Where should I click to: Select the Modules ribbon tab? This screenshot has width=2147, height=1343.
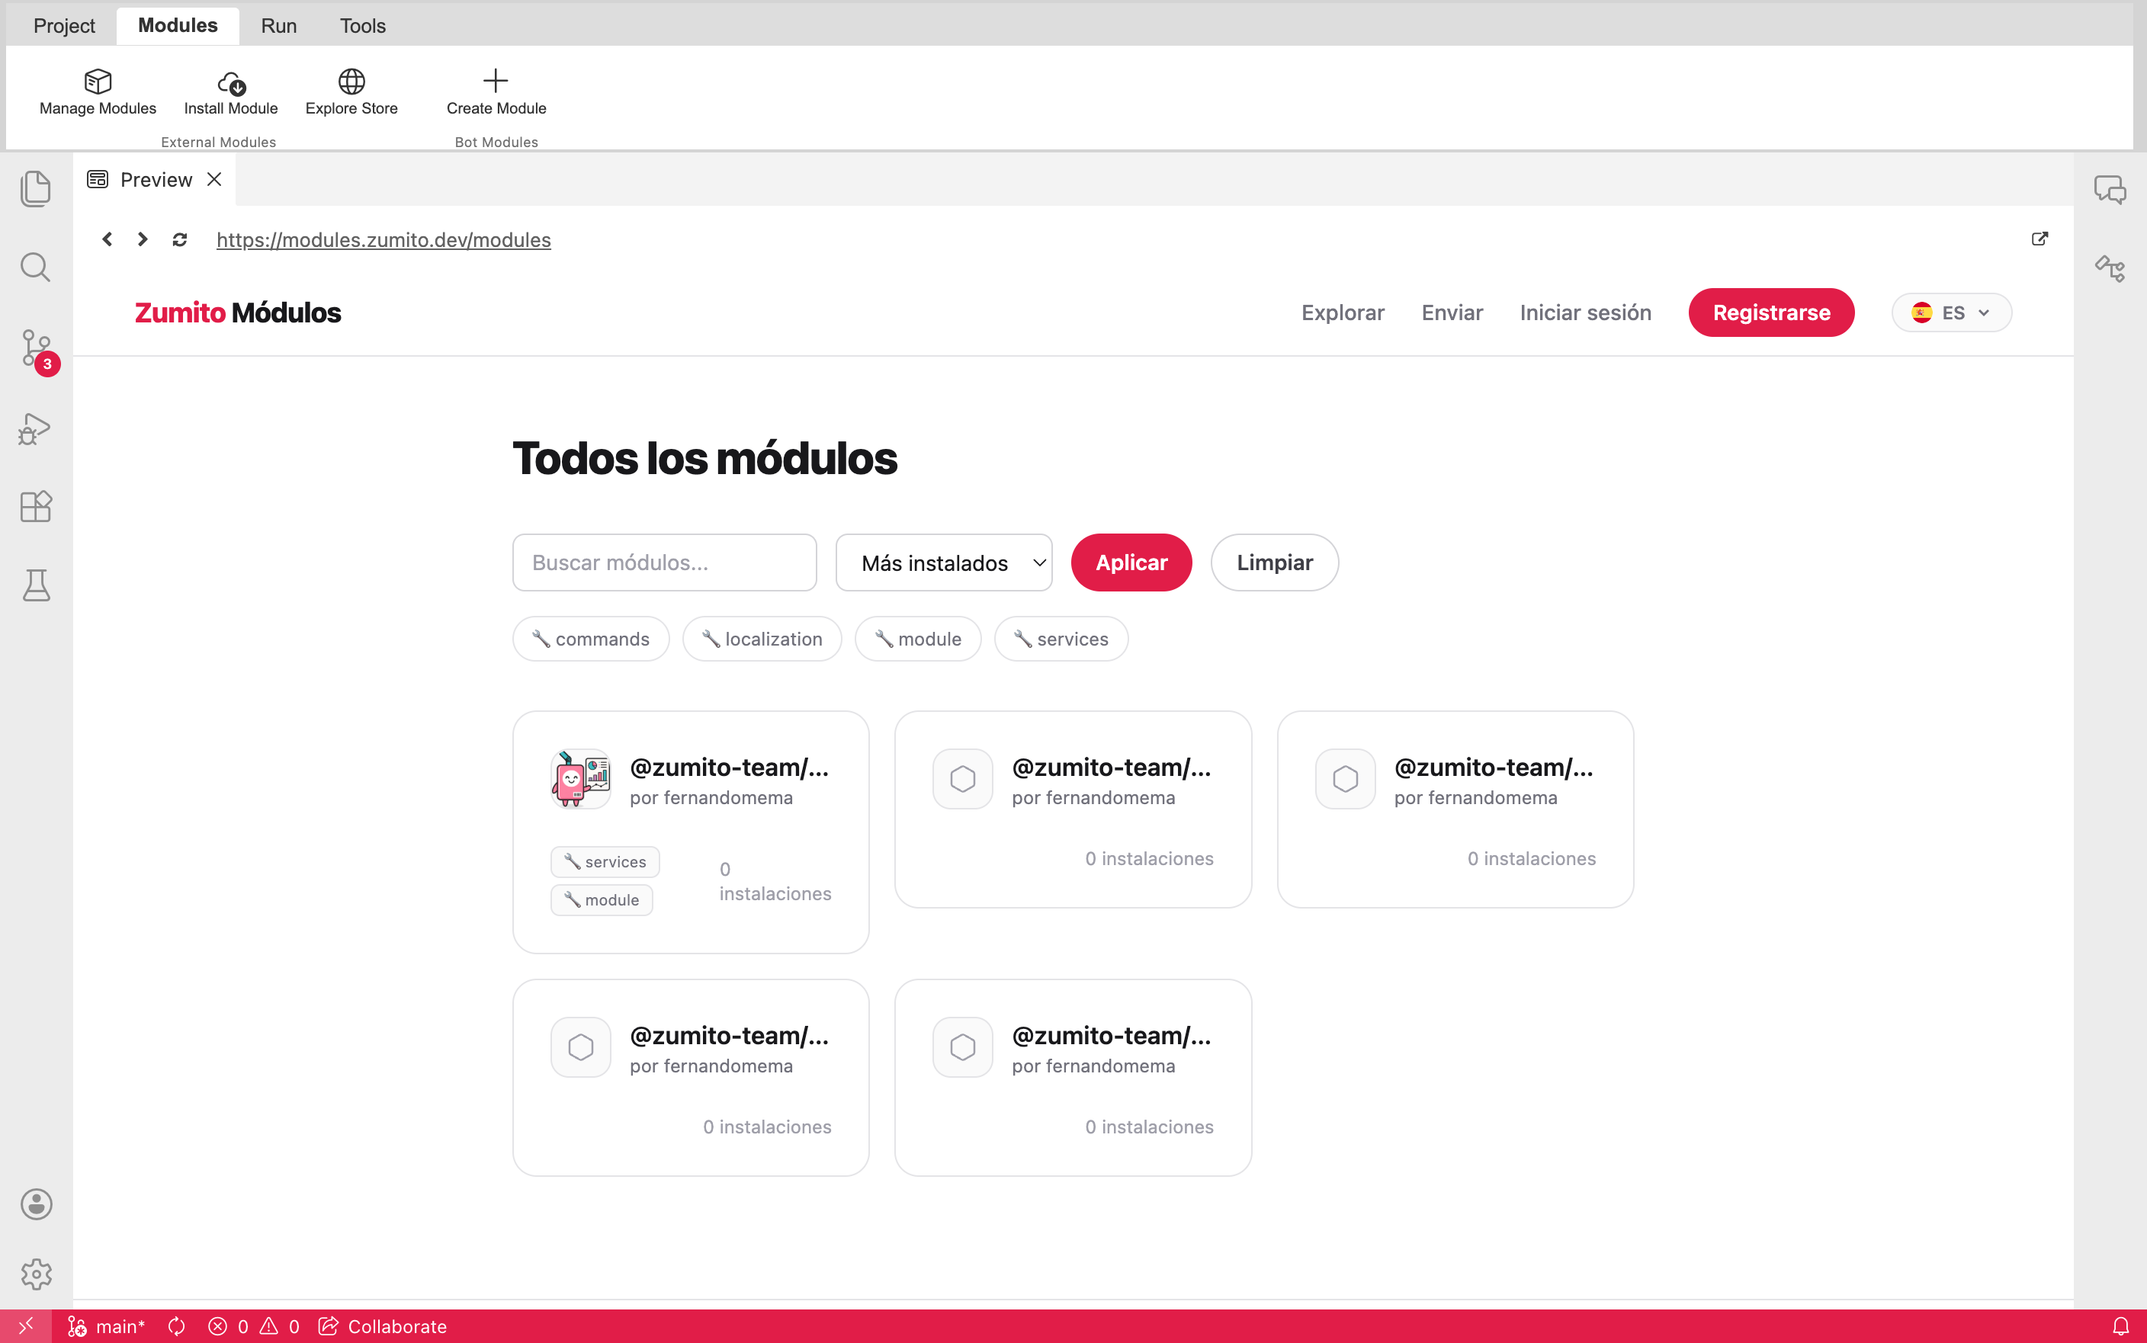(178, 26)
